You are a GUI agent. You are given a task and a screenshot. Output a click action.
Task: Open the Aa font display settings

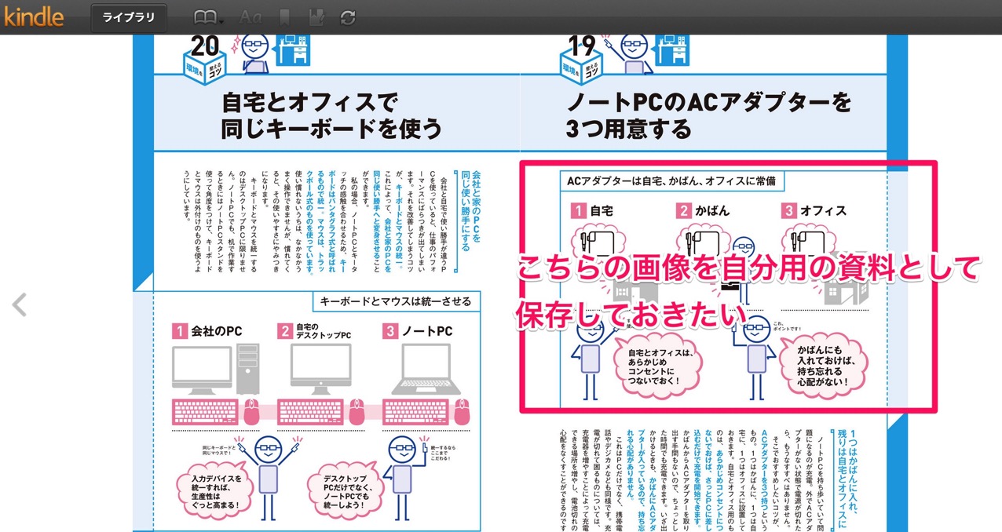pos(251,16)
